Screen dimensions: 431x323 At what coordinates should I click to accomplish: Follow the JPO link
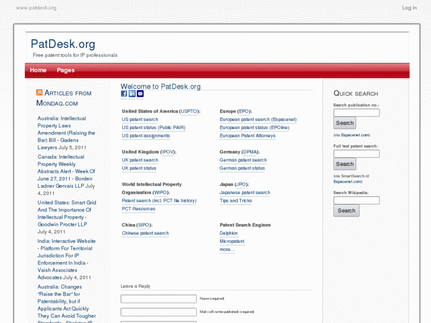(x=241, y=184)
